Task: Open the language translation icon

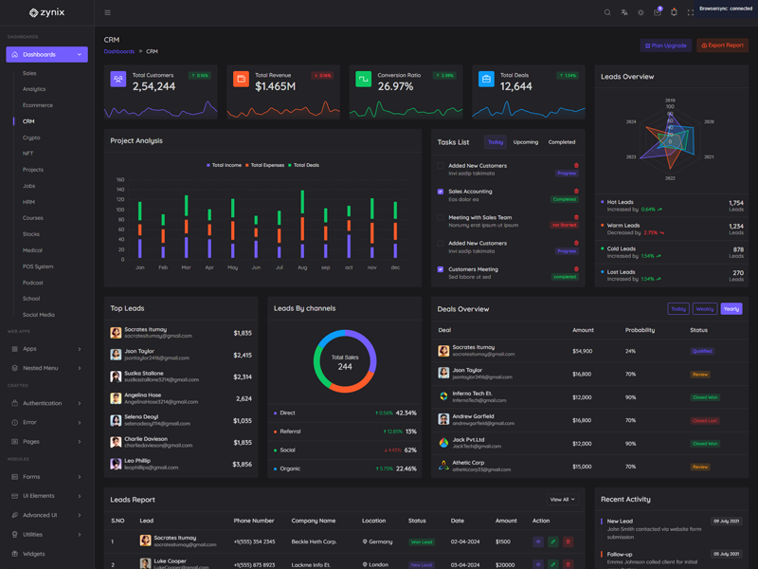Action: [624, 12]
